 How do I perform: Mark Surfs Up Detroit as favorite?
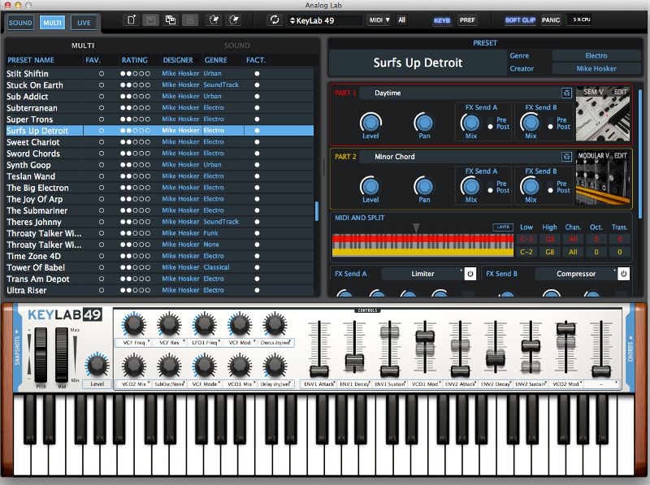tap(101, 131)
